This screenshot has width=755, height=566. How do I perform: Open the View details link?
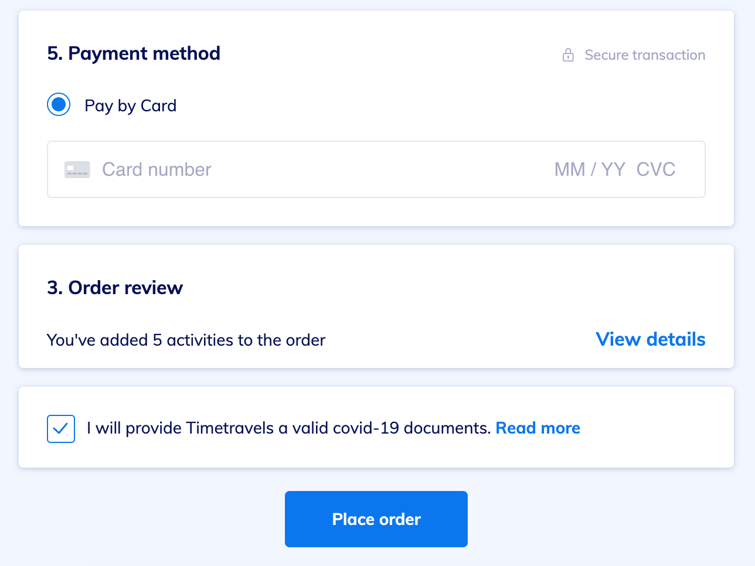650,339
